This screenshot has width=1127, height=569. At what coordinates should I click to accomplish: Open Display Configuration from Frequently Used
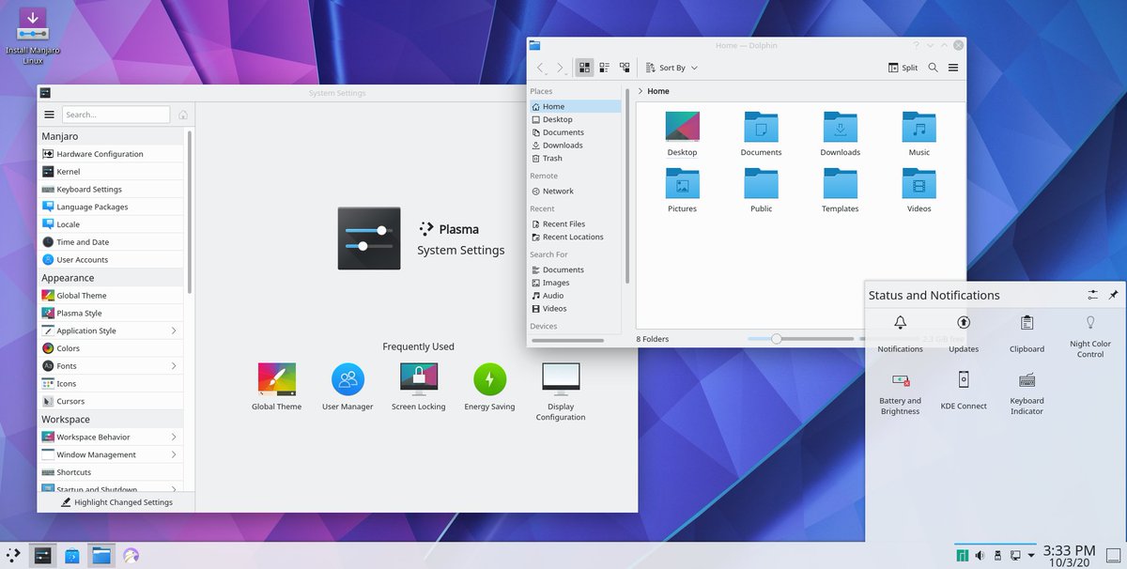[x=561, y=392]
